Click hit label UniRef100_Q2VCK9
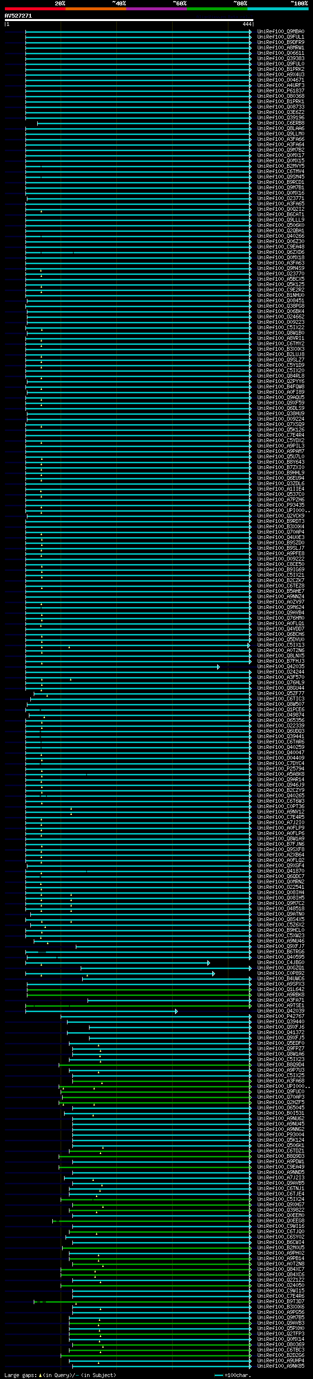This screenshot has width=313, height=1379. (x=281, y=516)
